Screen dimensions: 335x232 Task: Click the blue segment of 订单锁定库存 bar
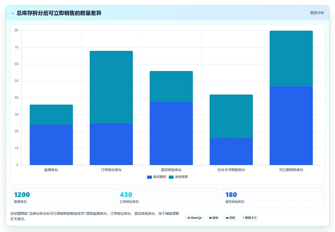111,144
